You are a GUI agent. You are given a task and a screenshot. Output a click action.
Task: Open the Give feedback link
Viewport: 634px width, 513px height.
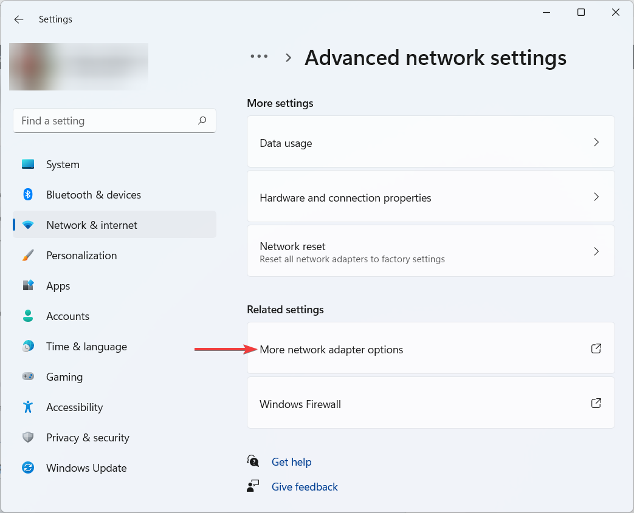coord(305,487)
